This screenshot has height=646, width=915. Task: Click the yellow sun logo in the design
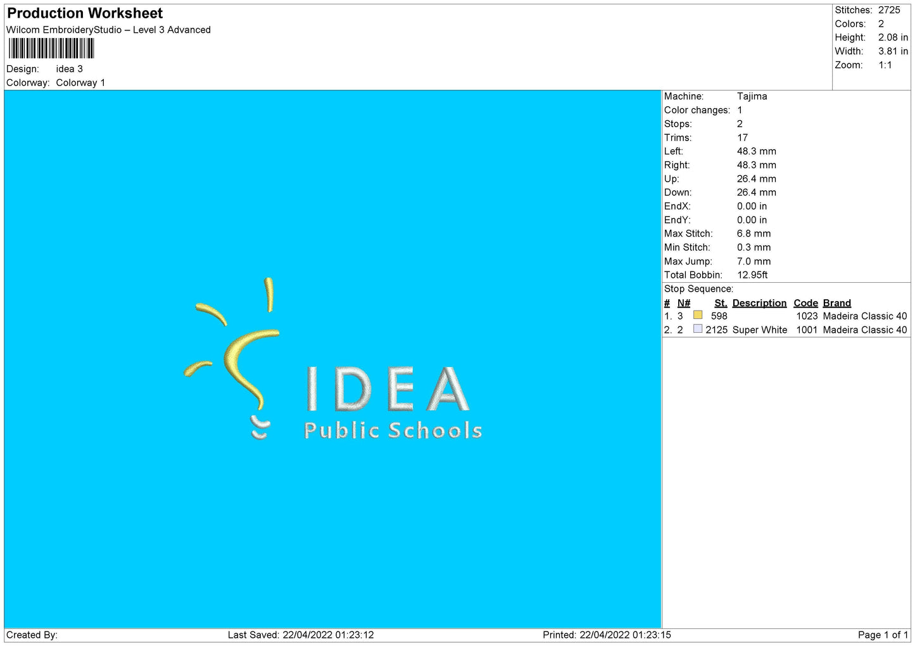point(232,345)
